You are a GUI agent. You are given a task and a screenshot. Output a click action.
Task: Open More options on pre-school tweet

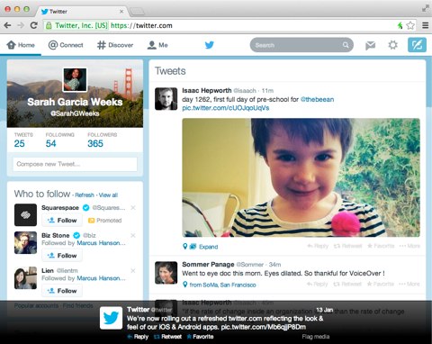click(409, 246)
